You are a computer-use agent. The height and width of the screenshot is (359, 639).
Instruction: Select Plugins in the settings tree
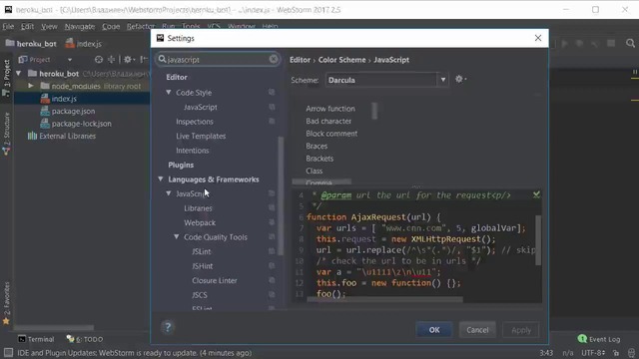tap(181, 165)
